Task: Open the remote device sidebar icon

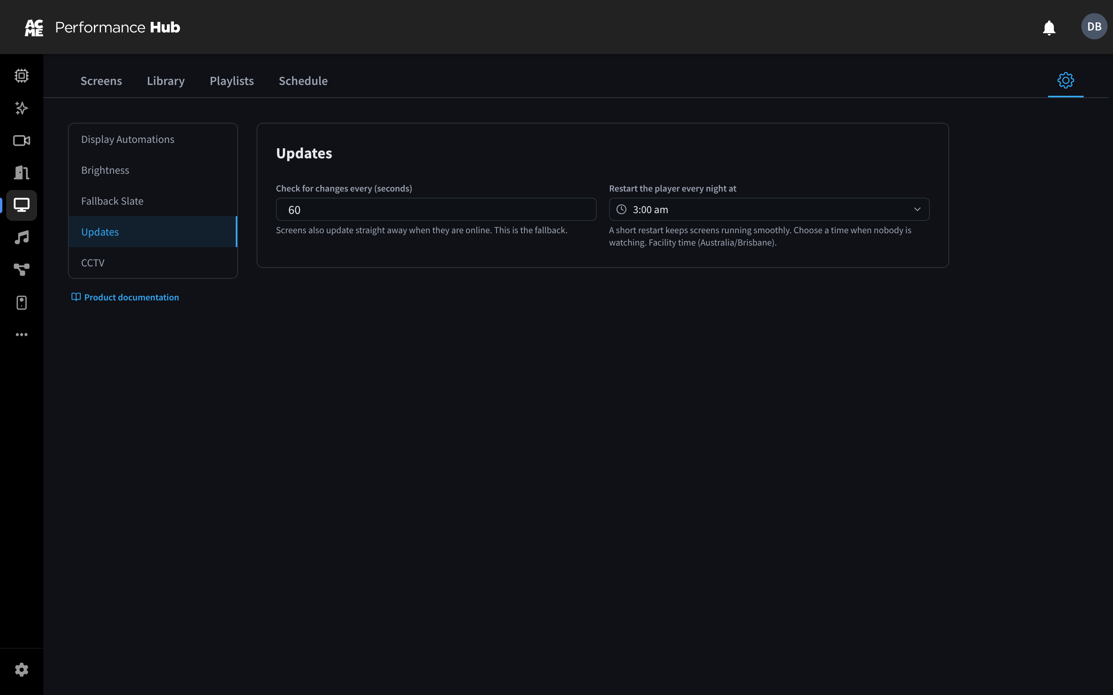Action: tap(22, 302)
